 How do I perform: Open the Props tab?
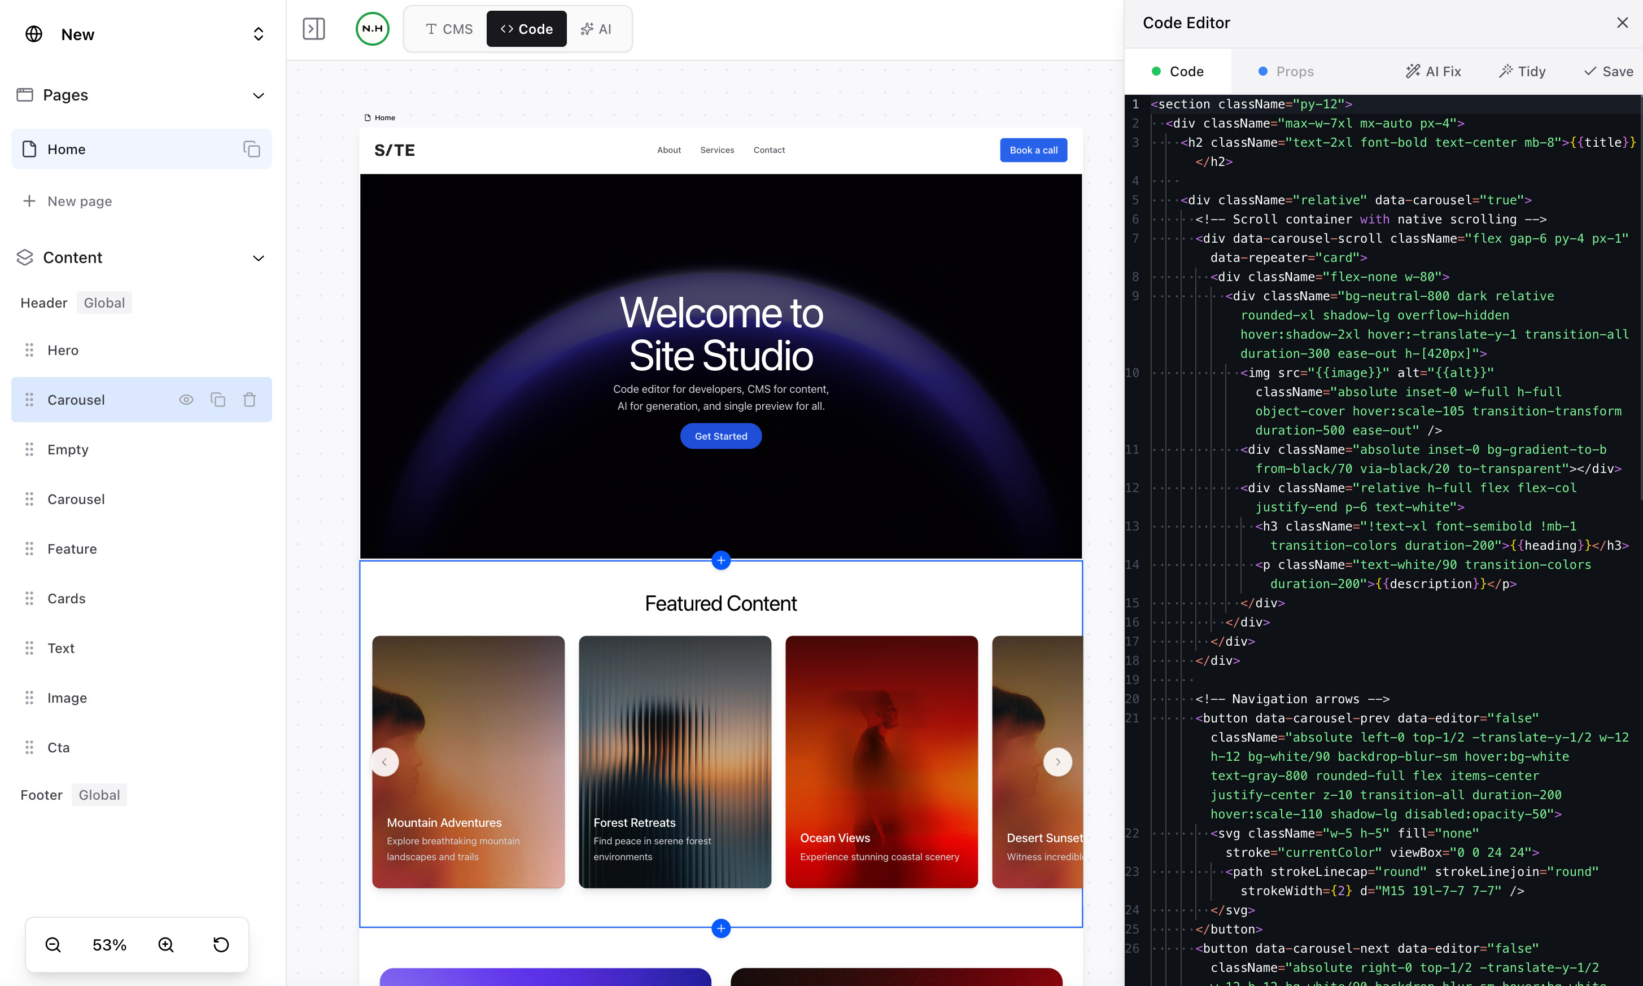pos(1286,71)
